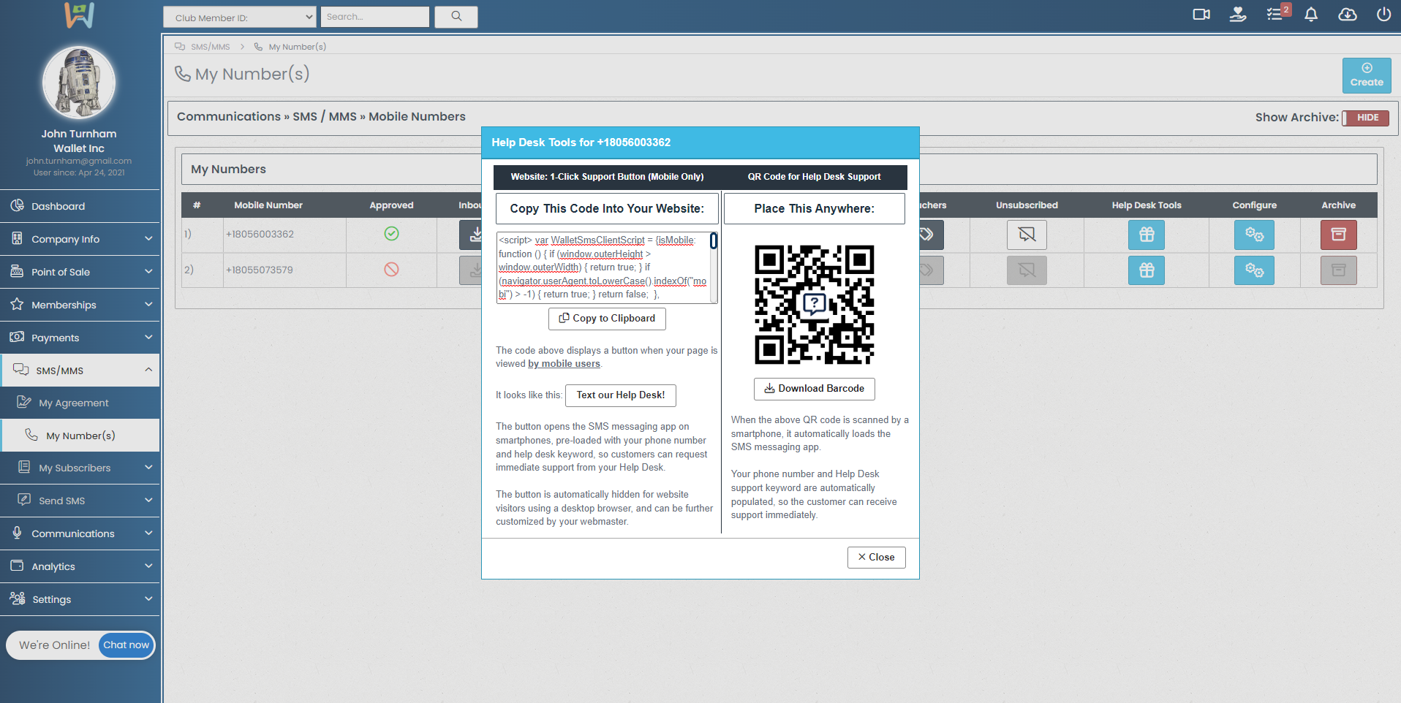Image resolution: width=1401 pixels, height=703 pixels.
Task: Click the user hand icon in top bar
Action: click(x=1238, y=15)
